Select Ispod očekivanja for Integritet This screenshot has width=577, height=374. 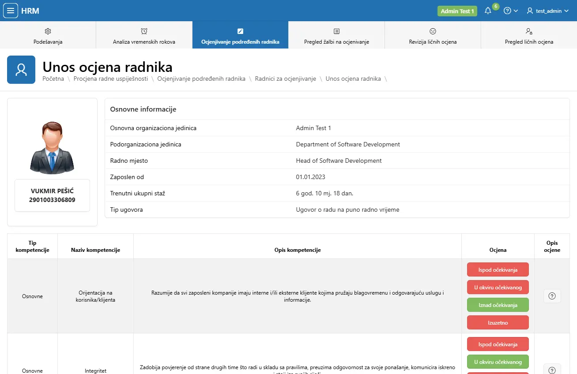click(x=498, y=344)
